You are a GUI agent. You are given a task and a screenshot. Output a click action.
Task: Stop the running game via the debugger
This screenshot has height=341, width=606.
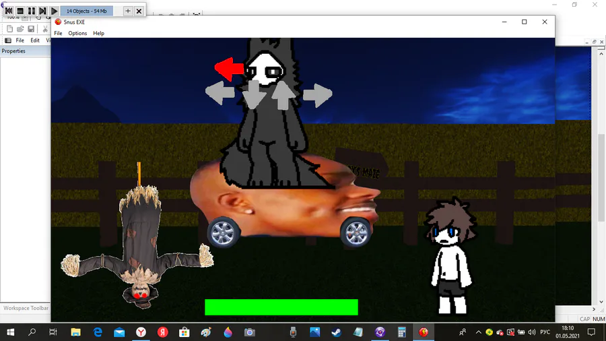tap(20, 11)
